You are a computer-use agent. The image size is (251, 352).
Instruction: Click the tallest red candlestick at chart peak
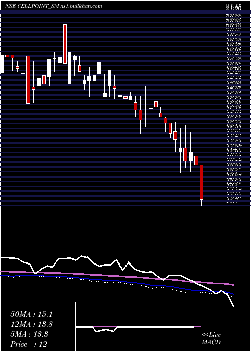(65, 44)
